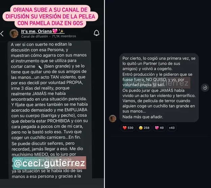React with the sparkling heart 40
211x188 pixels.
point(159,128)
